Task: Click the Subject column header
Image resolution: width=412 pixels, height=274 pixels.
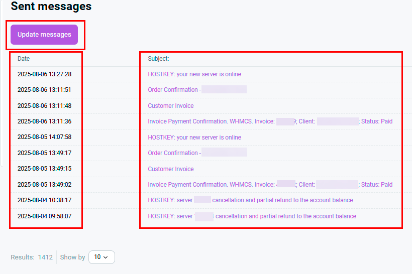Action: click(158, 59)
